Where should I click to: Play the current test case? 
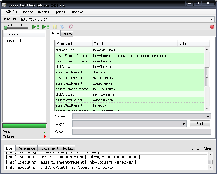click(46, 27)
